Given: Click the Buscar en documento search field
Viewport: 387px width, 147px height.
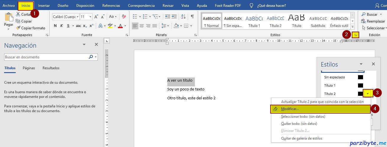Looking at the screenshot, I should click(46, 57).
